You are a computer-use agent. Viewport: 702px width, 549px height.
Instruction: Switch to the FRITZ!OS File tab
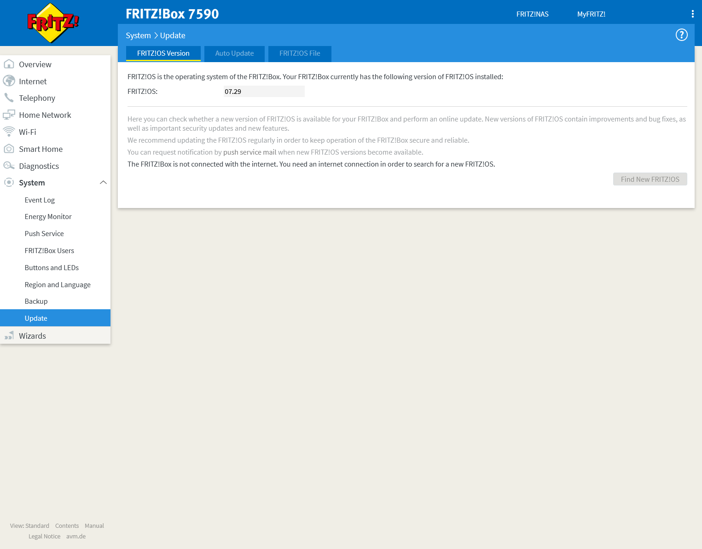pyautogui.click(x=300, y=53)
